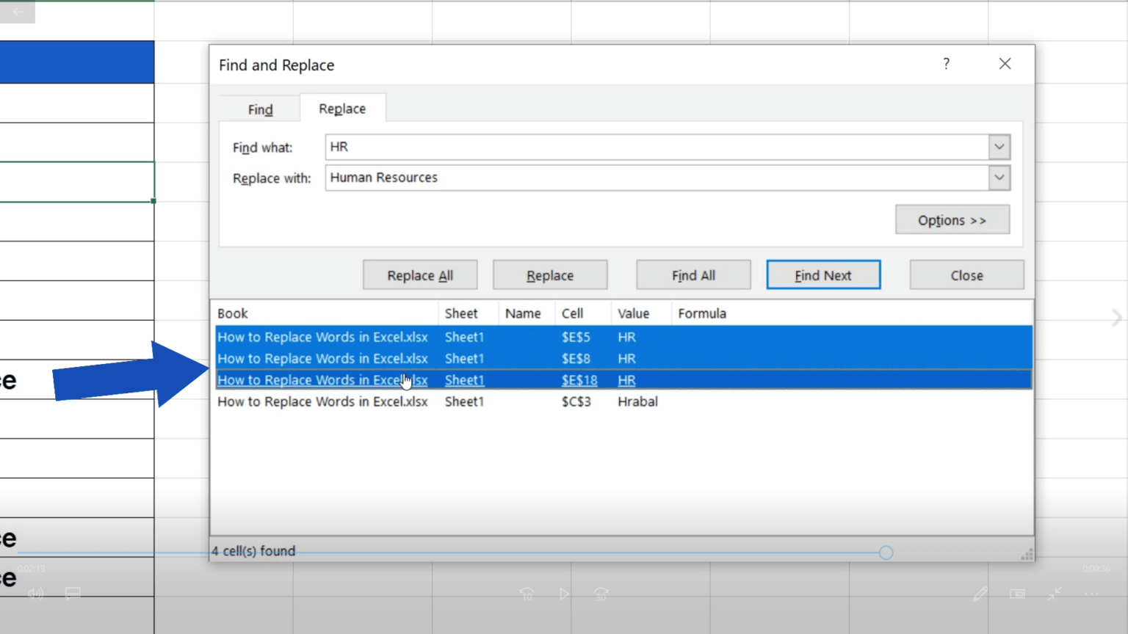Click the back arrow at top left
This screenshot has height=634, width=1128.
pyautogui.click(x=16, y=12)
